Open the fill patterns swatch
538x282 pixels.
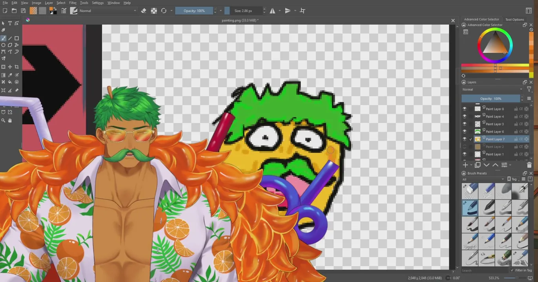(42, 11)
